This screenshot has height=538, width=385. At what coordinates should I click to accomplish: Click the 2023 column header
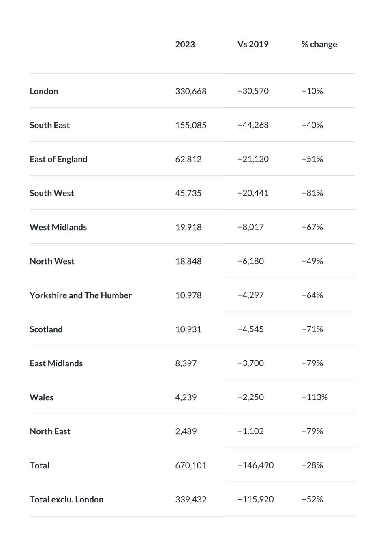[x=185, y=44]
